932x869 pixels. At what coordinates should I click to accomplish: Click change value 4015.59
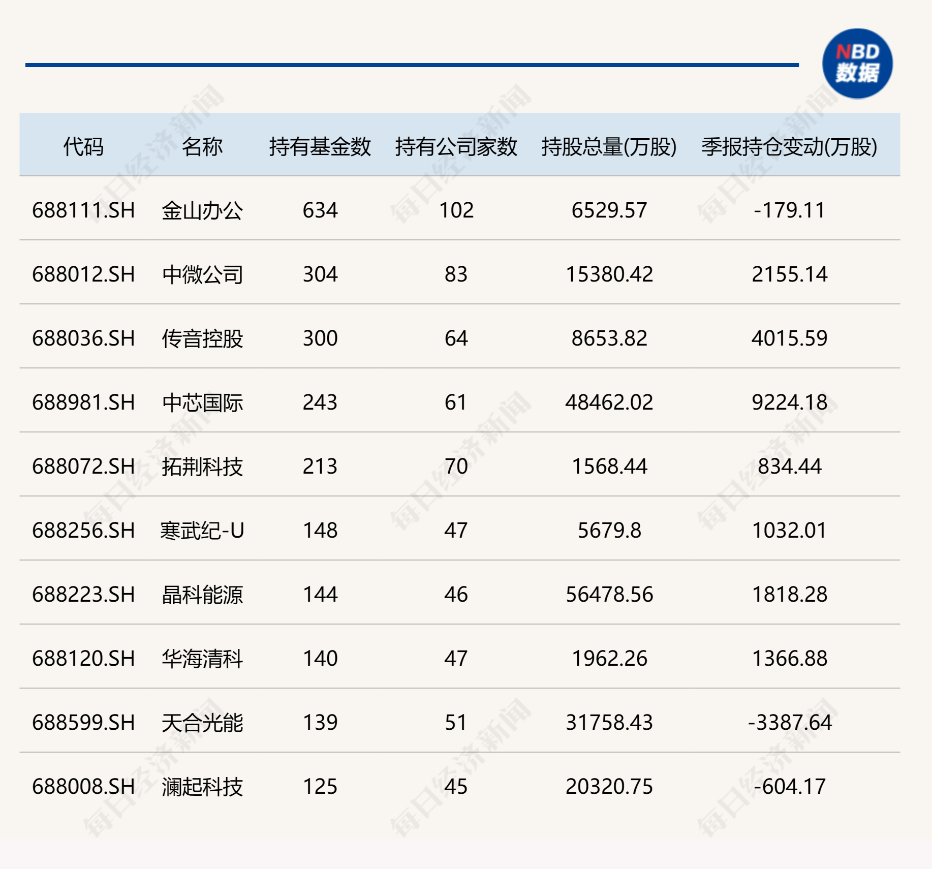[x=789, y=338]
